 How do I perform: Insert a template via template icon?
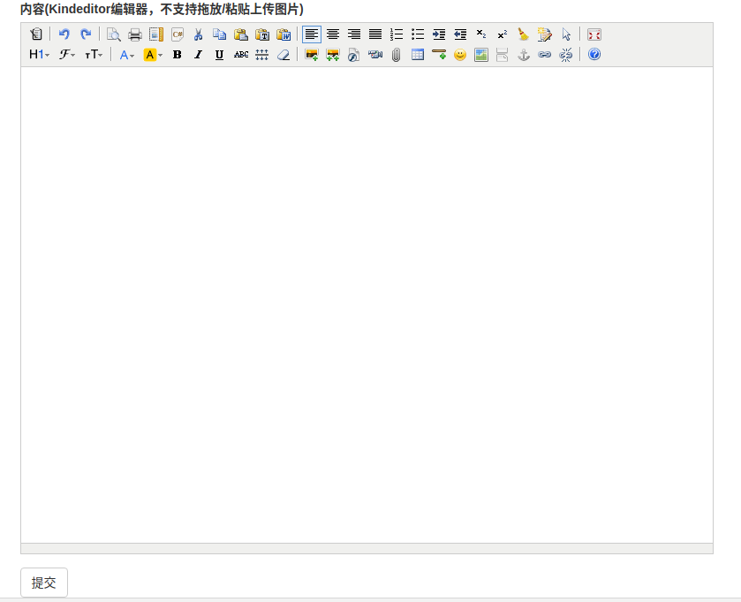pos(156,34)
